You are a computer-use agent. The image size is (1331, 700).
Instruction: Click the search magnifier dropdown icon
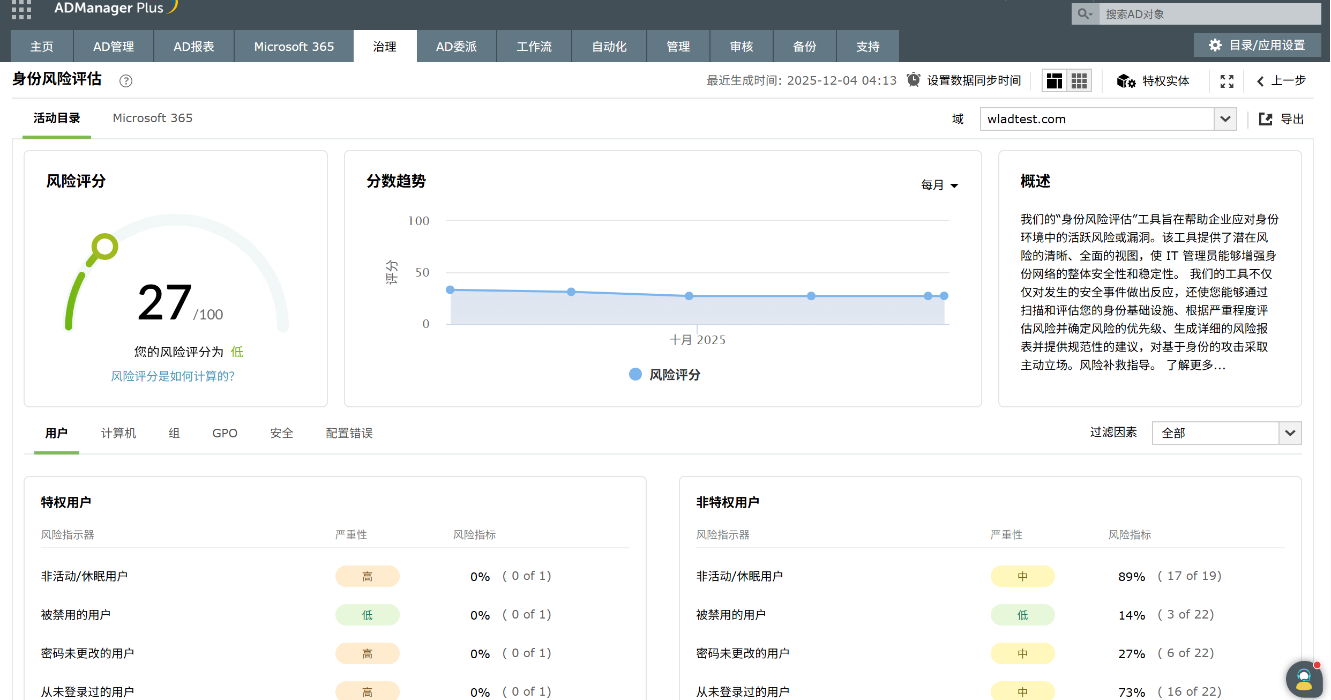tap(1085, 14)
